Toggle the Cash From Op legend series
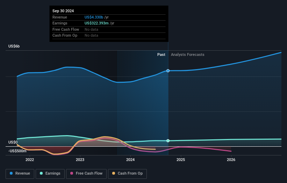 127,174
